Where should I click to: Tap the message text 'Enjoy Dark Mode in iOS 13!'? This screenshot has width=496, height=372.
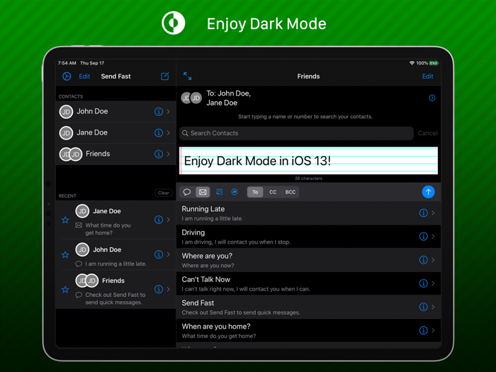pos(257,161)
